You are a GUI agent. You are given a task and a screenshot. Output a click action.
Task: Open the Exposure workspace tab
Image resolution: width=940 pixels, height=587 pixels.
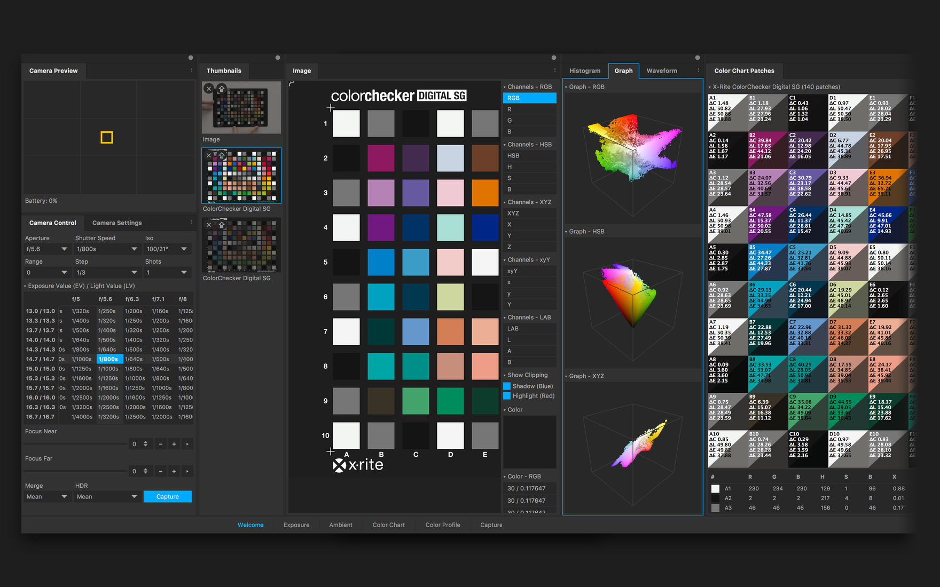(296, 525)
